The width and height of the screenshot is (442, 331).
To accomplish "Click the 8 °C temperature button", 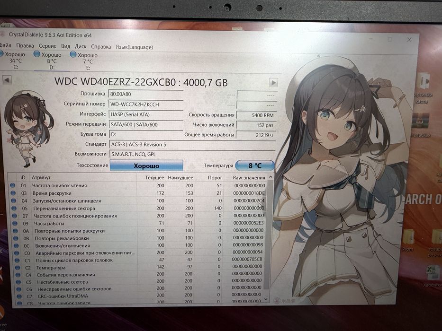I will click(x=255, y=165).
